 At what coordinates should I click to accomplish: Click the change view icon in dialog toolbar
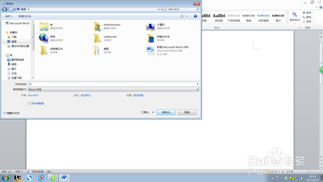pos(182,16)
